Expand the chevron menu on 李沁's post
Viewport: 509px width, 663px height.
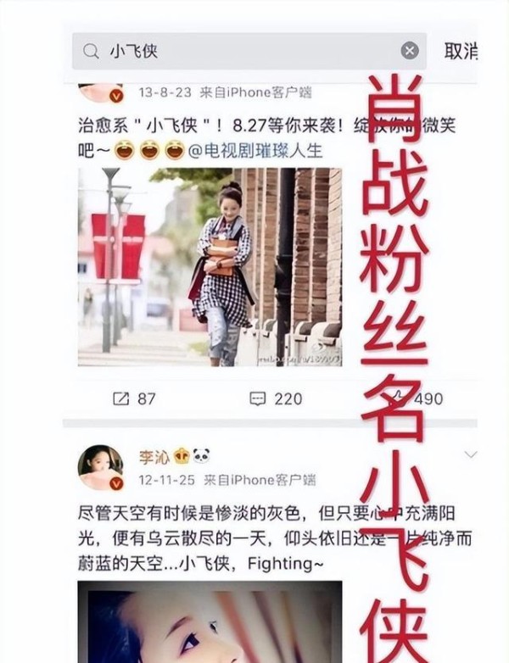pyautogui.click(x=471, y=454)
